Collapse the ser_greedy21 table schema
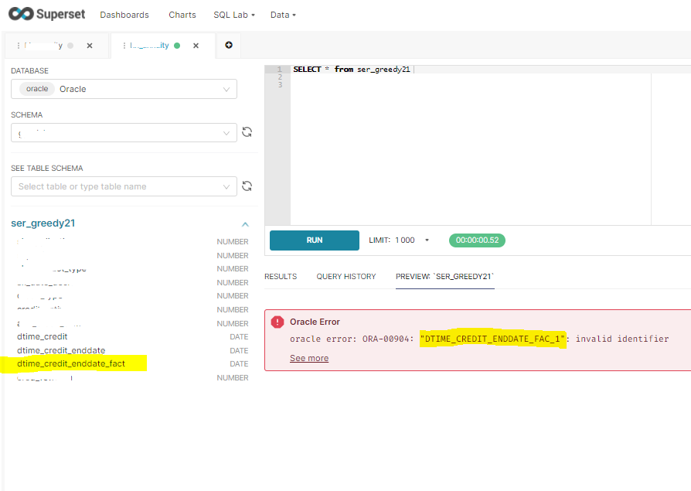691x491 pixels. [x=245, y=223]
